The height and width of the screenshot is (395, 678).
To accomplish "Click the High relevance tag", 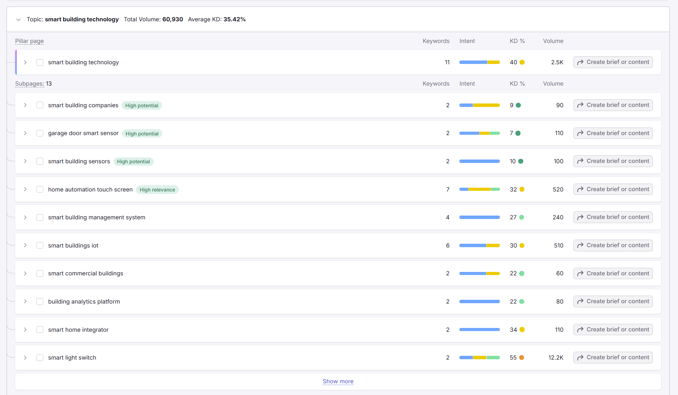I will click(x=157, y=190).
